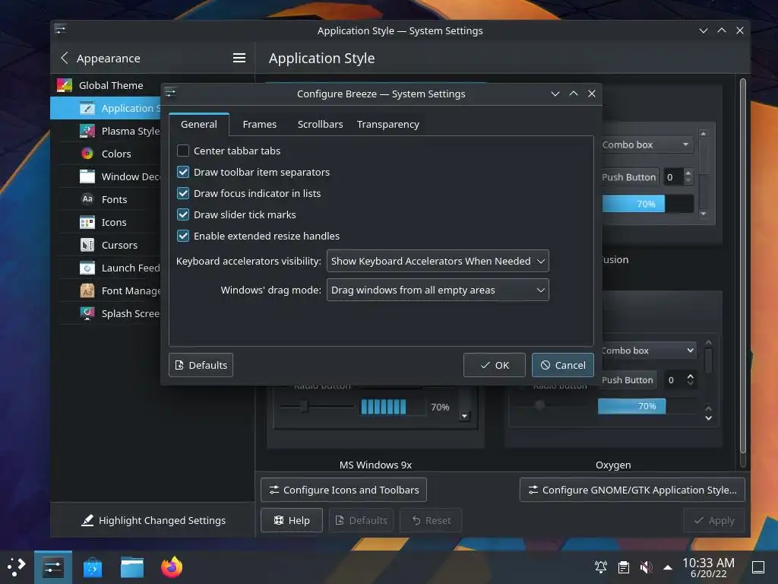Screen dimensions: 778x584
Task: Open Configure GNOME/GTK Application Style
Action: pos(632,490)
